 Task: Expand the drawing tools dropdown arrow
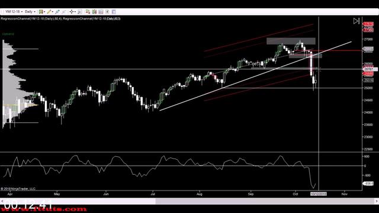(x=53, y=12)
